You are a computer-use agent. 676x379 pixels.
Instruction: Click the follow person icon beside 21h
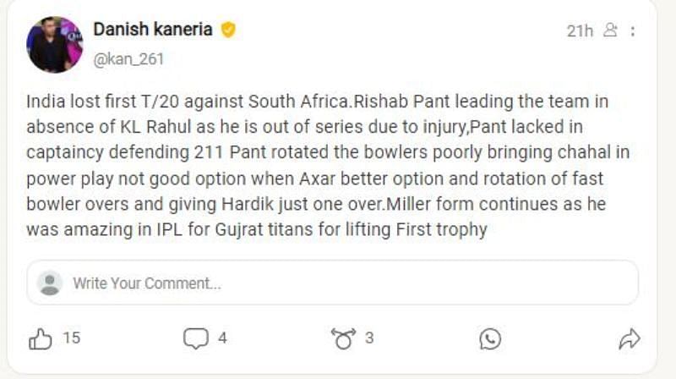[610, 31]
